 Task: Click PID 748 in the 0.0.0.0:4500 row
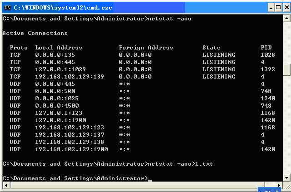coord(266,106)
